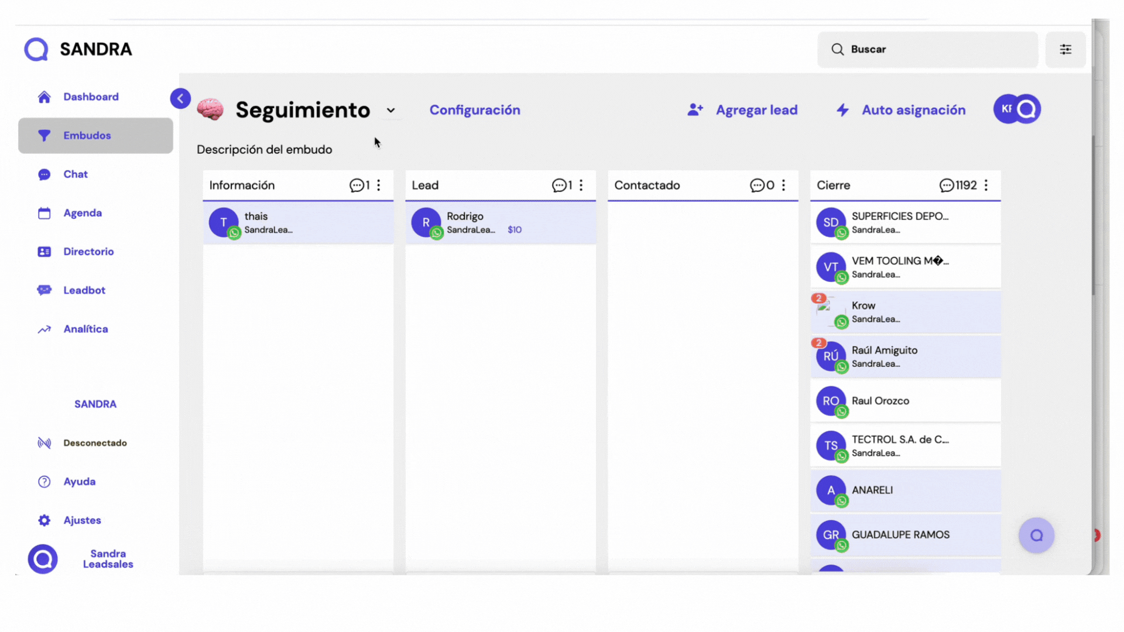
Task: Open the Chat bubble icon
Action: pos(44,174)
